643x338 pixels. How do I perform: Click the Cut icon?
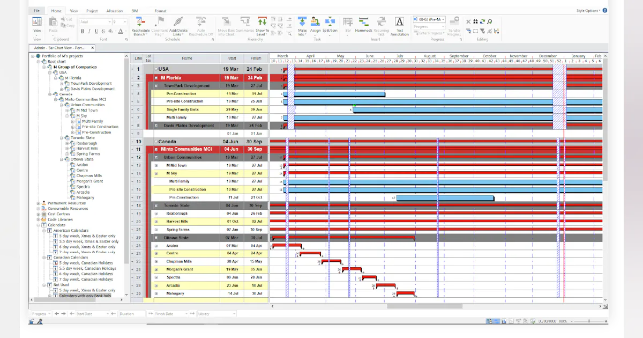67,19
